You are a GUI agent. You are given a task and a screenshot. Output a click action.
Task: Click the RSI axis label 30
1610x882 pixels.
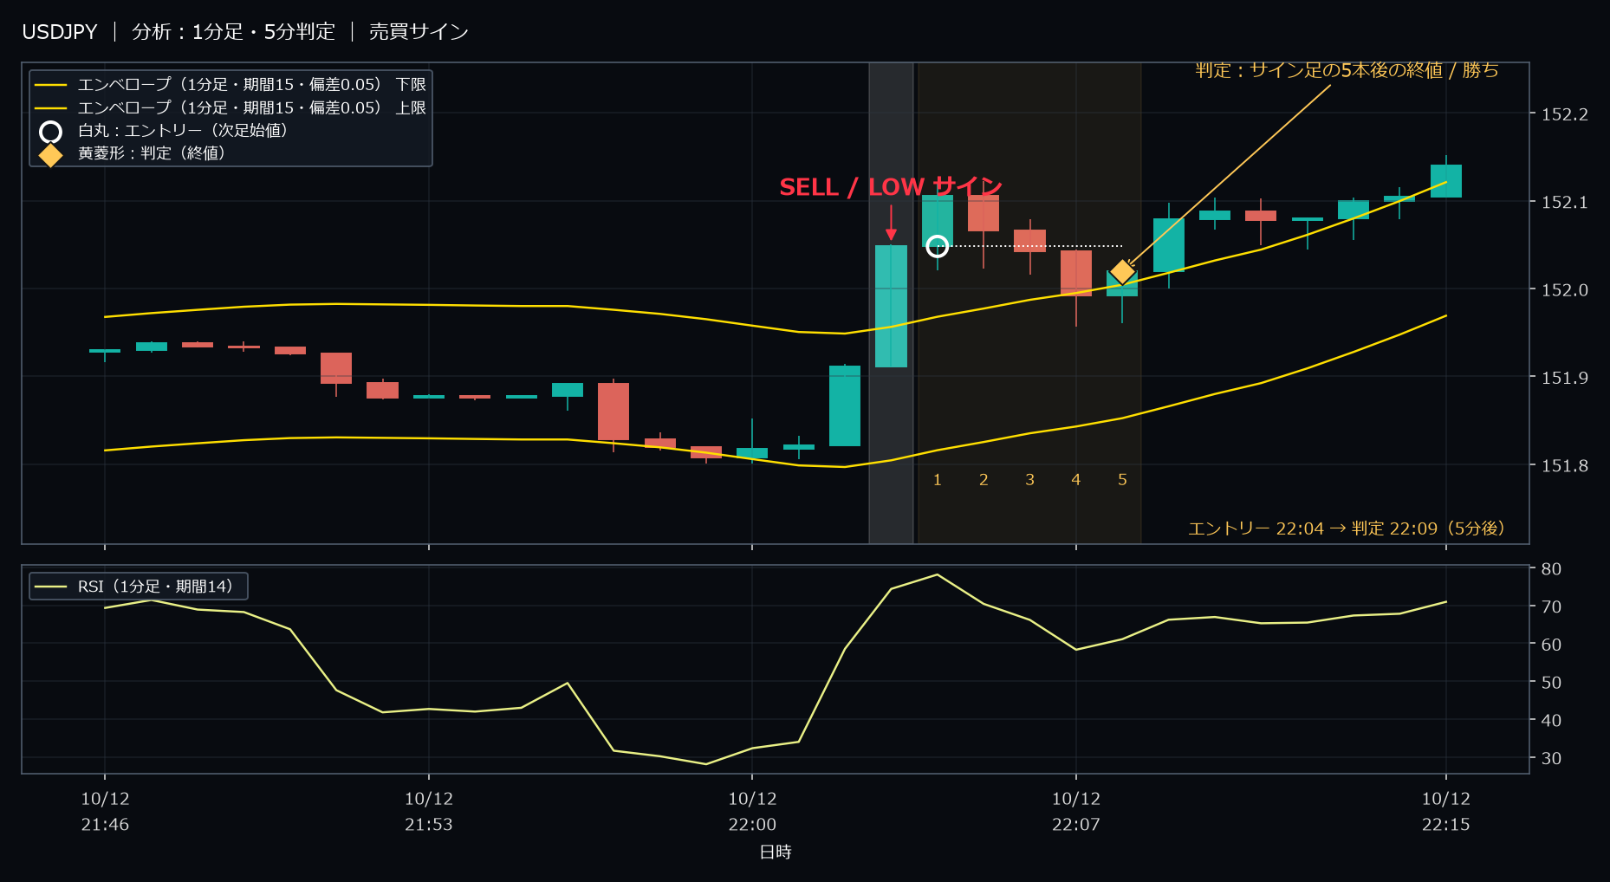[1551, 758]
